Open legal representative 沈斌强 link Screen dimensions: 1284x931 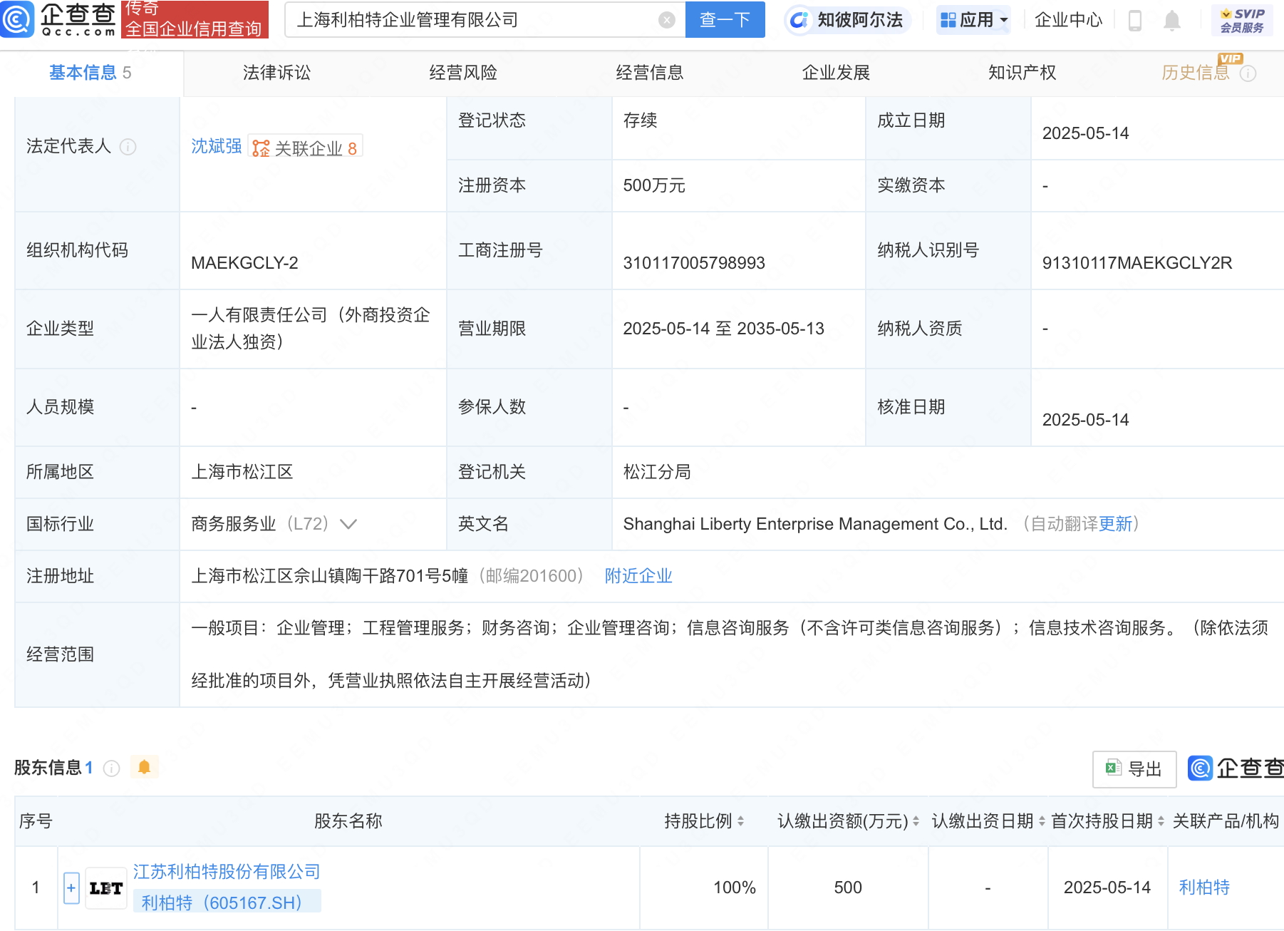pos(217,146)
